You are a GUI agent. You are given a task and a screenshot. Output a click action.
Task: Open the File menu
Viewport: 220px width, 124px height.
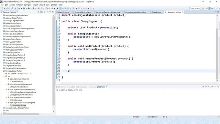(x=2, y=5)
